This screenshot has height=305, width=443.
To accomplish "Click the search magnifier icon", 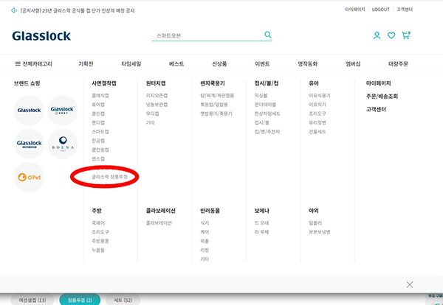I will pyautogui.click(x=268, y=35).
